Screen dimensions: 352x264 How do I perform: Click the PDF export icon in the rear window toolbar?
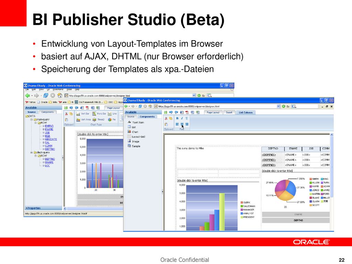coord(87,108)
